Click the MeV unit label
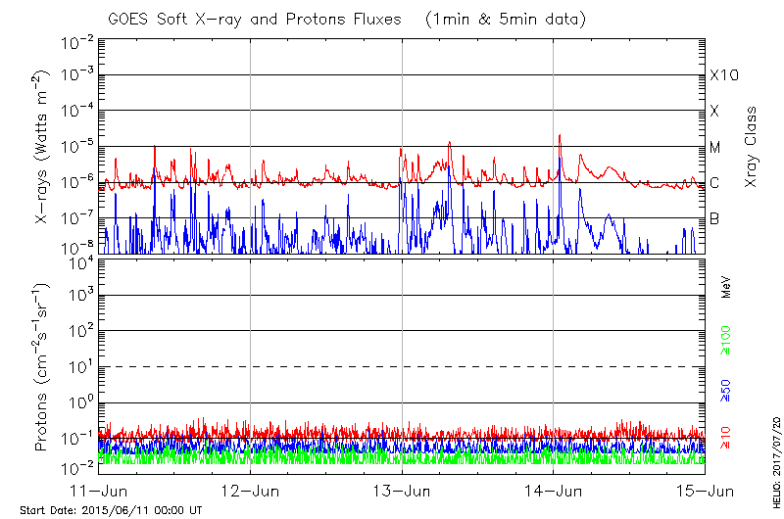 (x=726, y=287)
